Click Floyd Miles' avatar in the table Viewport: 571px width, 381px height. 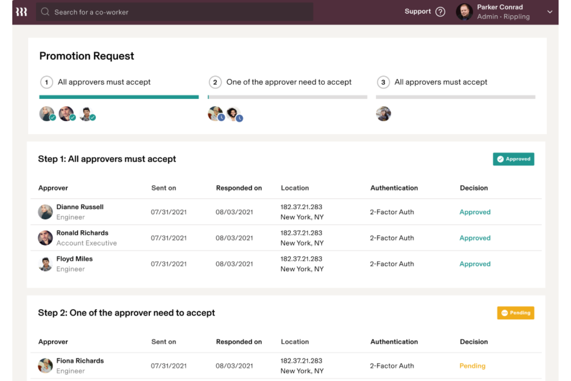coord(45,264)
